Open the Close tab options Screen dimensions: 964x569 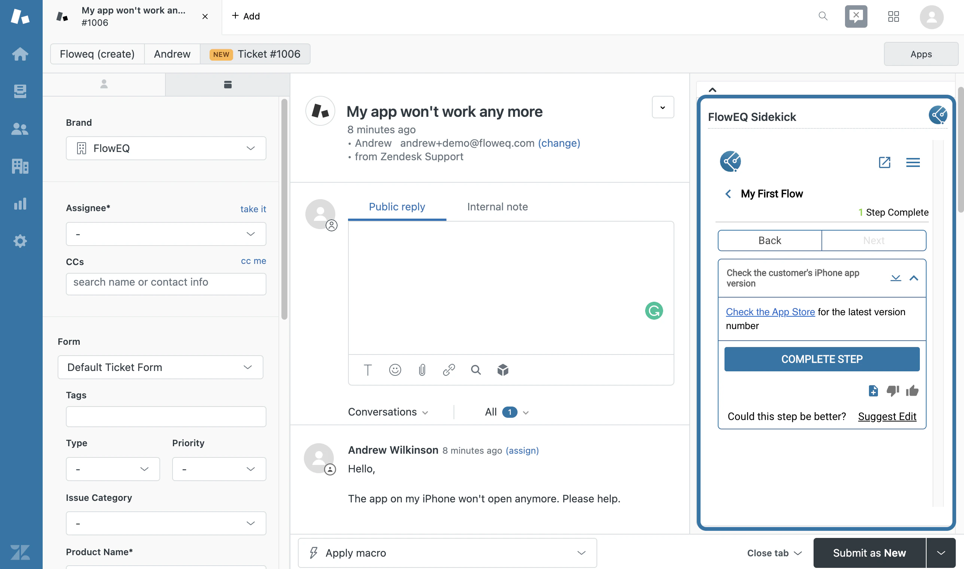pyautogui.click(x=774, y=553)
